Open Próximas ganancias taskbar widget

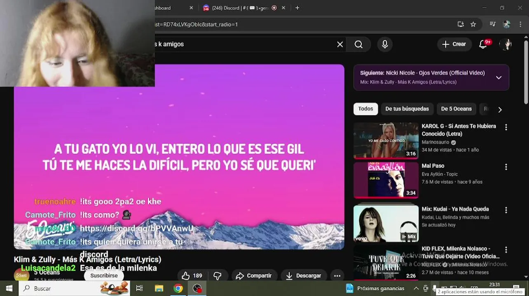(375, 288)
